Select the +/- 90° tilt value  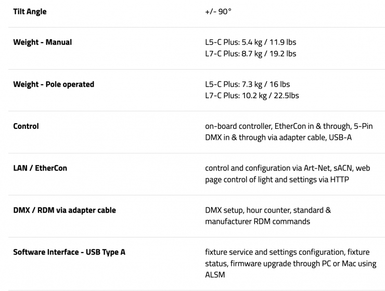tap(218, 11)
